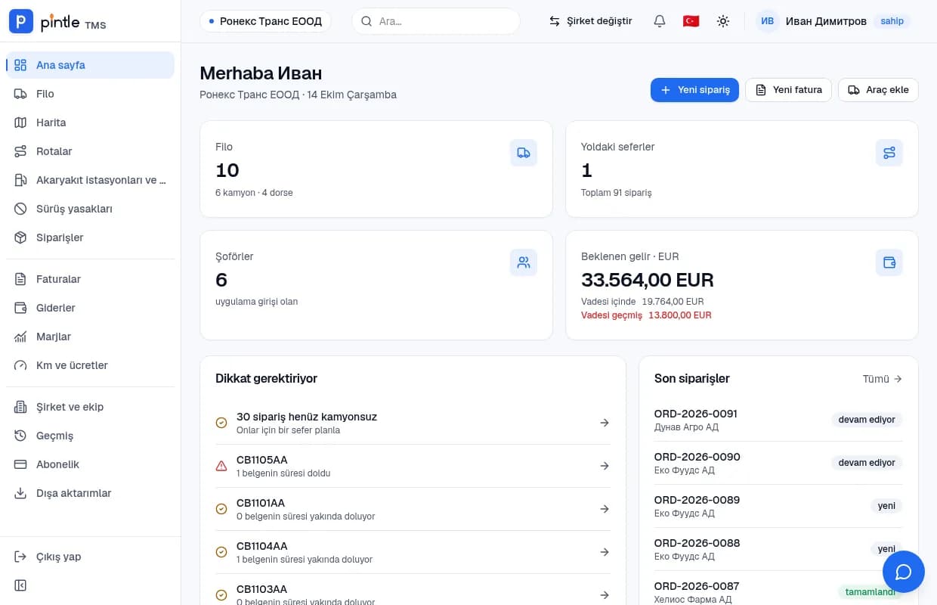Click the wallet icon on Beklenen gelir card
The width and height of the screenshot is (937, 605).
889,262
